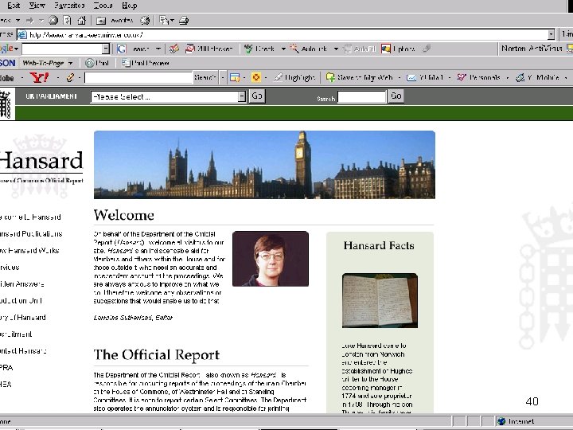Click the Forward arrow icon

point(30,20)
